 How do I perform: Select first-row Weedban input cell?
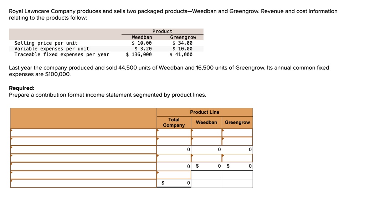click(206, 133)
